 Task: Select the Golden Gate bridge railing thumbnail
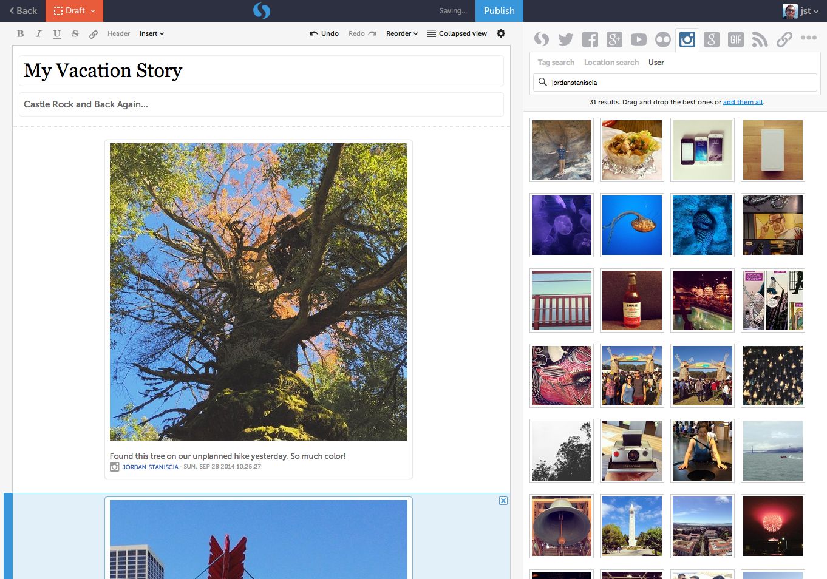(562, 300)
